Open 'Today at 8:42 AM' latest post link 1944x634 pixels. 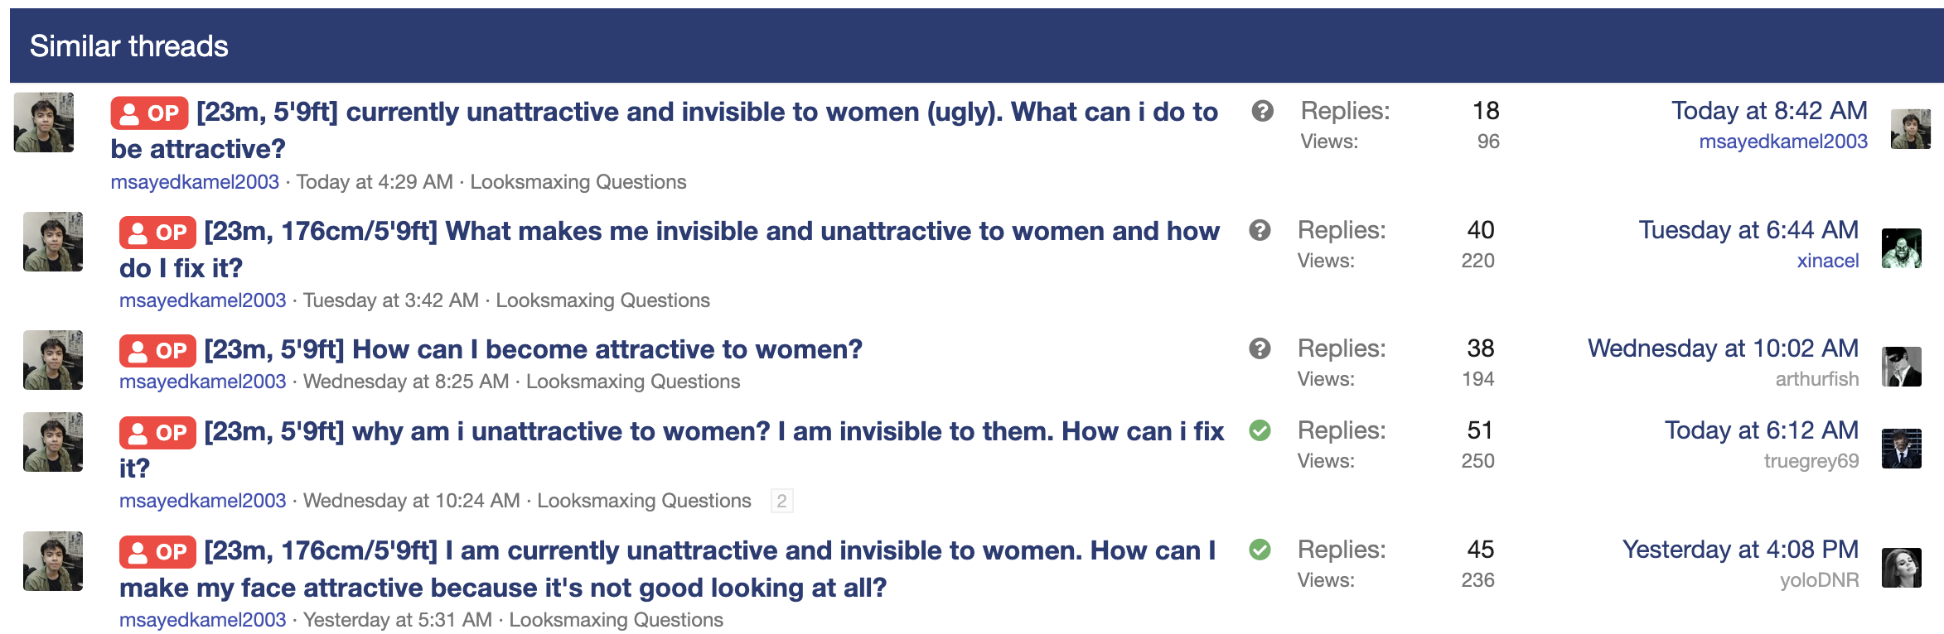pyautogui.click(x=1769, y=111)
